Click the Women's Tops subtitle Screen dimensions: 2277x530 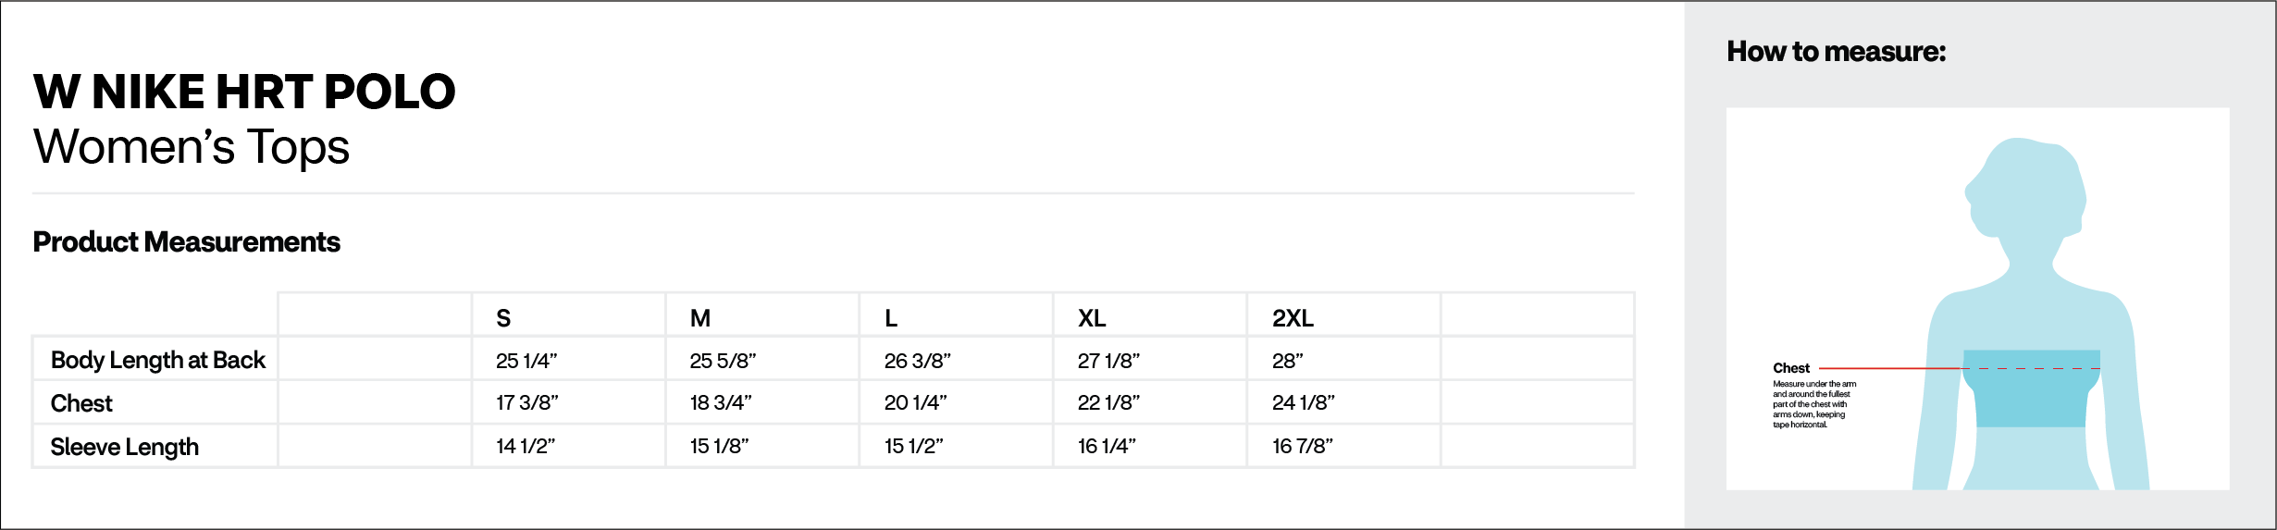point(192,147)
